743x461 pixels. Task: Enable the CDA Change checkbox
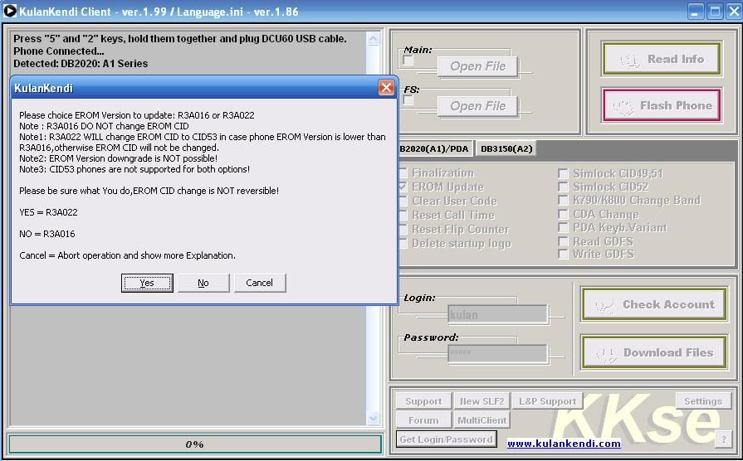(563, 214)
